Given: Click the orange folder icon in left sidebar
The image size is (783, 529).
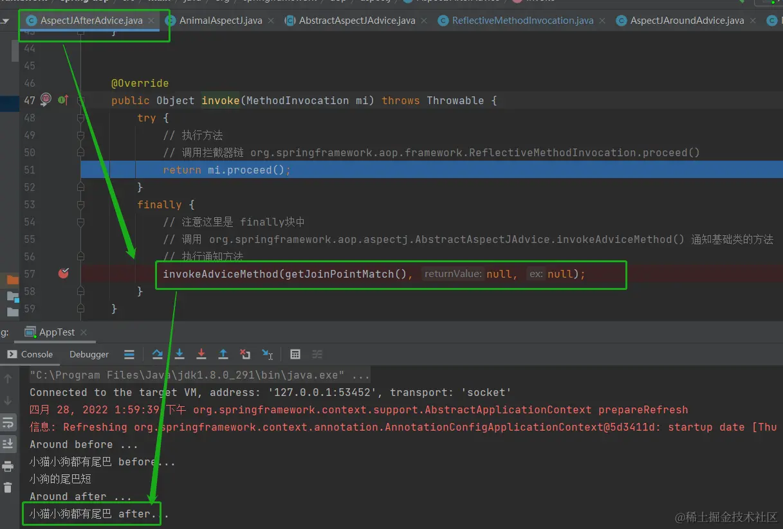Looking at the screenshot, I should [x=12, y=280].
